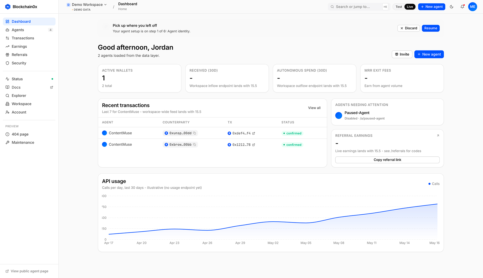Preview the 404 page
This screenshot has width=483, height=278.
click(x=29, y=134)
